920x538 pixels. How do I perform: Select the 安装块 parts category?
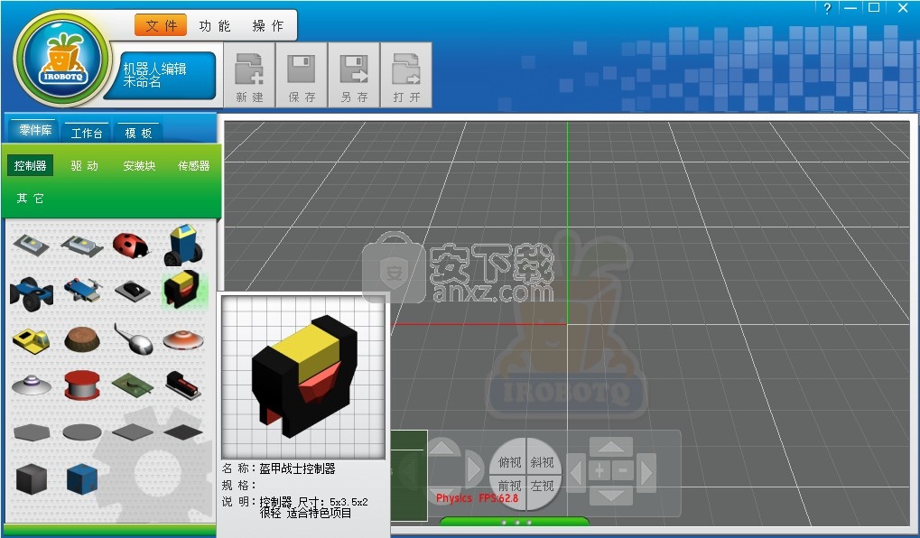(139, 166)
